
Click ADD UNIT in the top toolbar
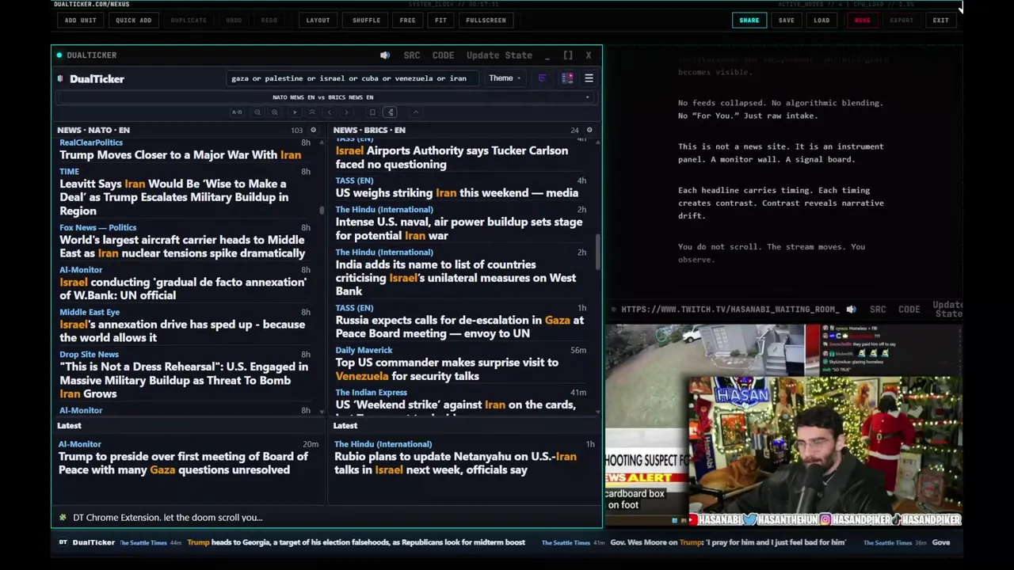coord(81,21)
